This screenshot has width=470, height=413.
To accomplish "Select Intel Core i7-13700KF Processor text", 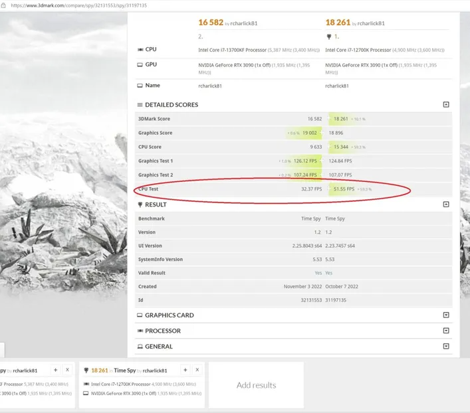I will coord(232,50).
